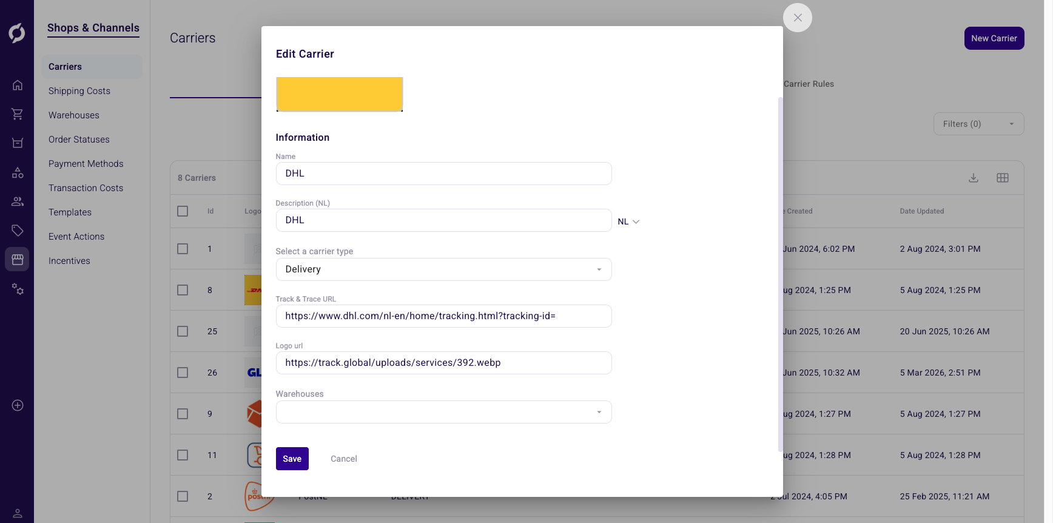Click the Save button
Screen dimensions: 1053x523
coord(292,459)
